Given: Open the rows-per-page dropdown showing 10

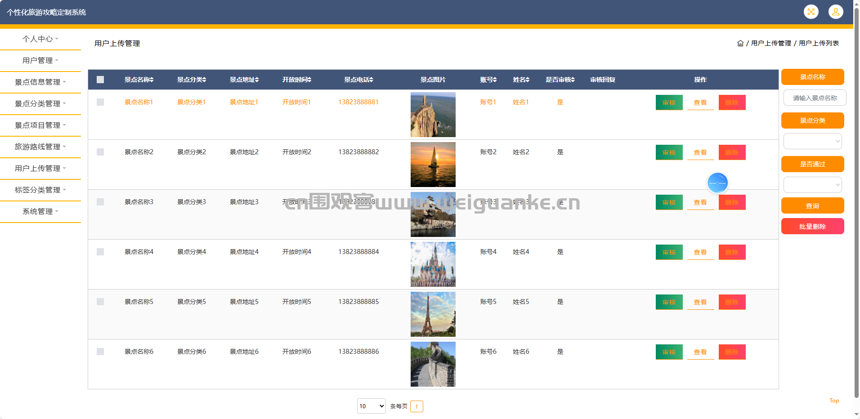Looking at the screenshot, I should click(x=371, y=406).
